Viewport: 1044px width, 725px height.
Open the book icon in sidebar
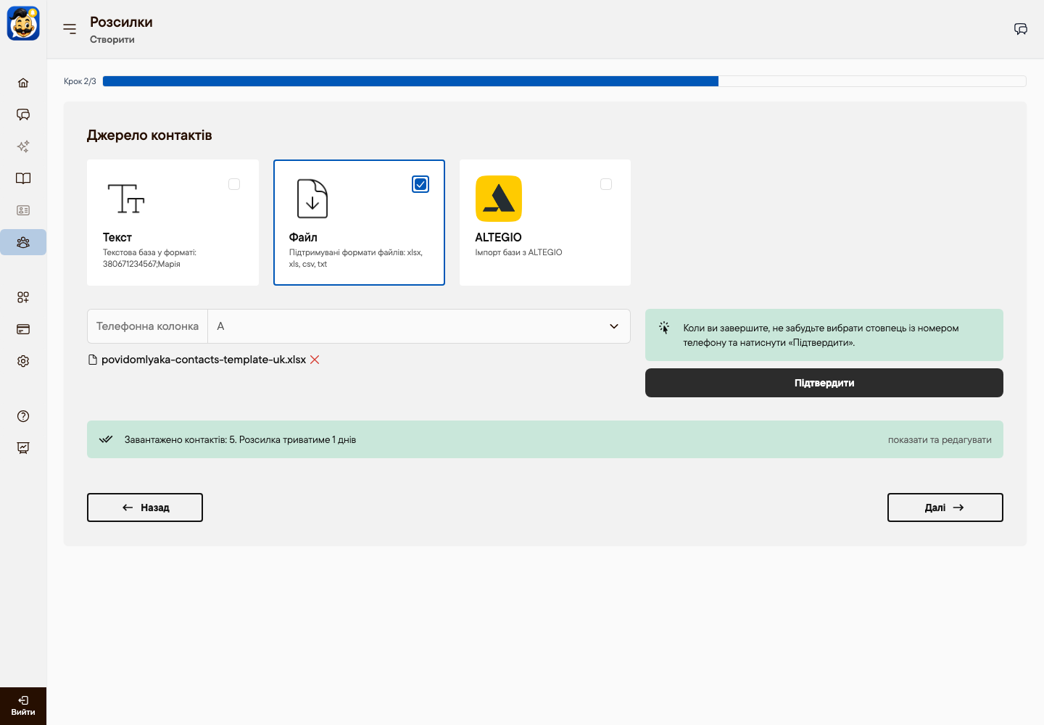point(23,178)
